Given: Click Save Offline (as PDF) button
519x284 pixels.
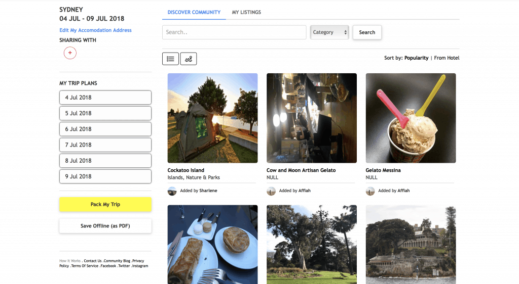Looking at the screenshot, I should pos(105,226).
